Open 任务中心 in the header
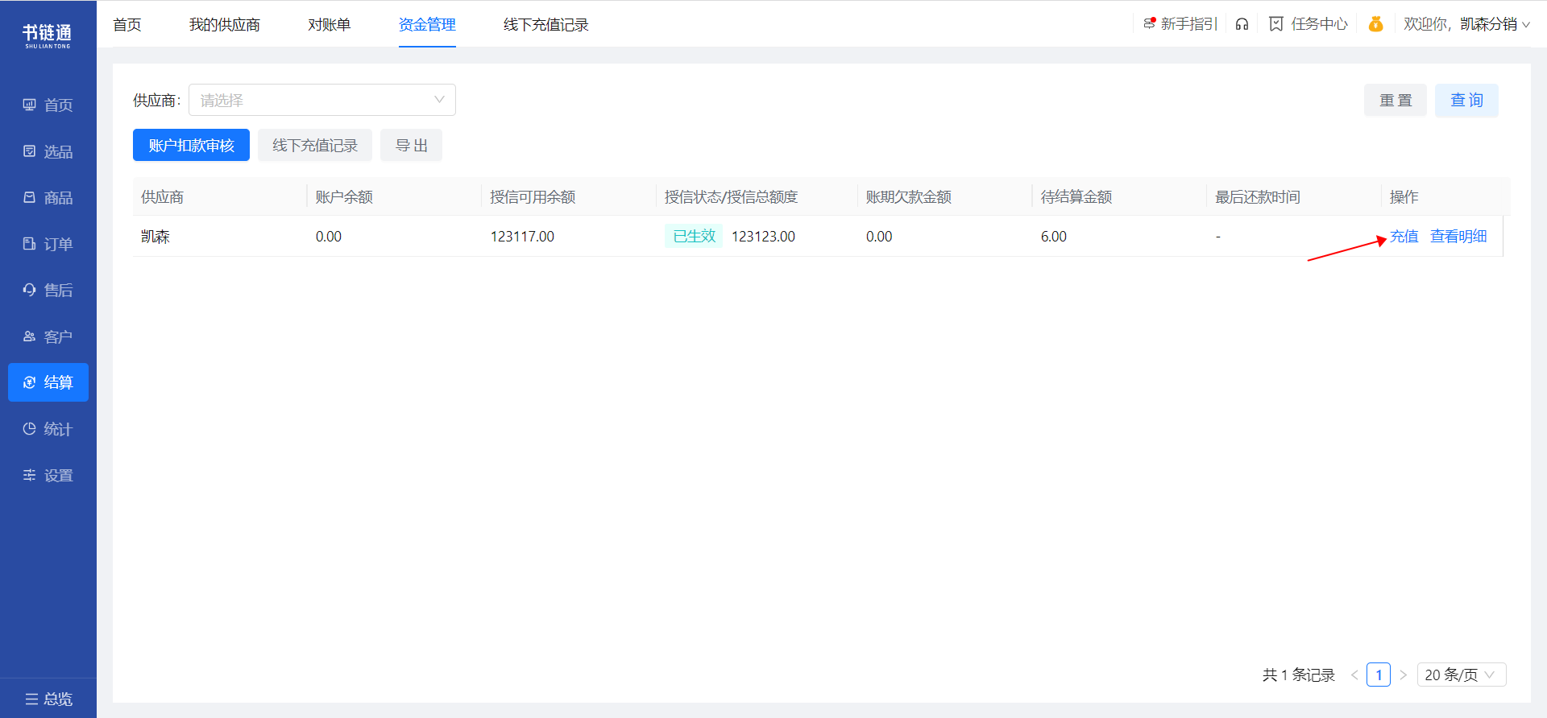 pyautogui.click(x=1309, y=24)
